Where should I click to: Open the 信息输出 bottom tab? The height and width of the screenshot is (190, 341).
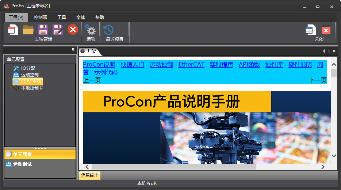click(89, 175)
